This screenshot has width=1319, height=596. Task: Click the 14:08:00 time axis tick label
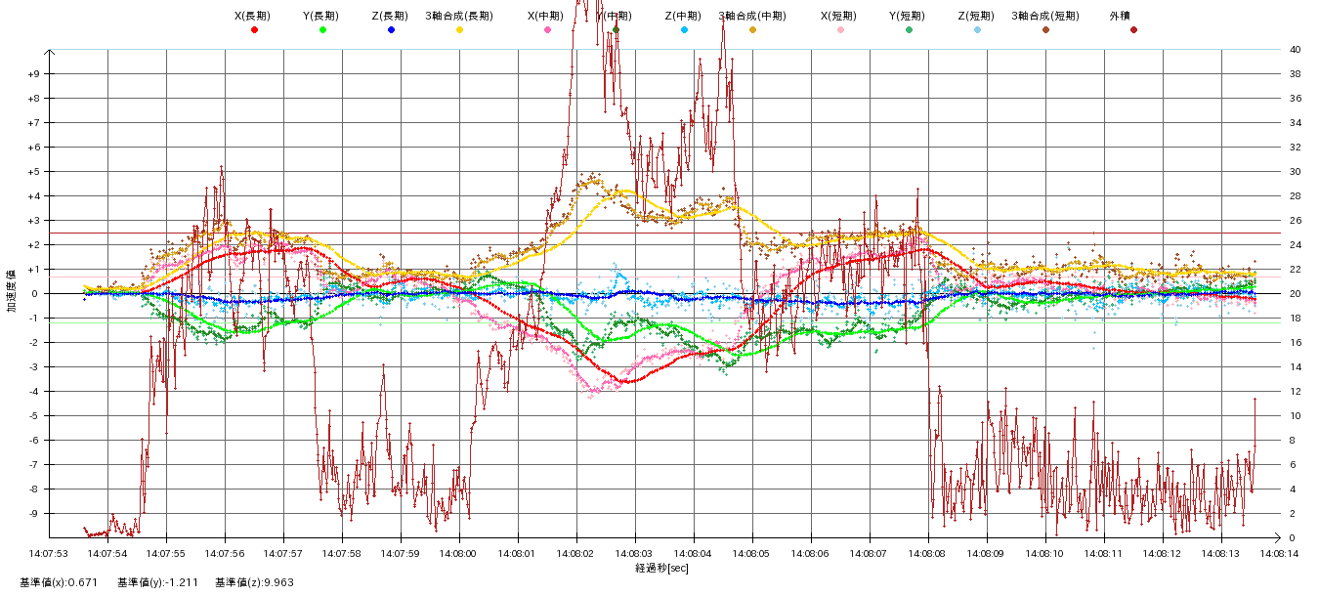(459, 552)
